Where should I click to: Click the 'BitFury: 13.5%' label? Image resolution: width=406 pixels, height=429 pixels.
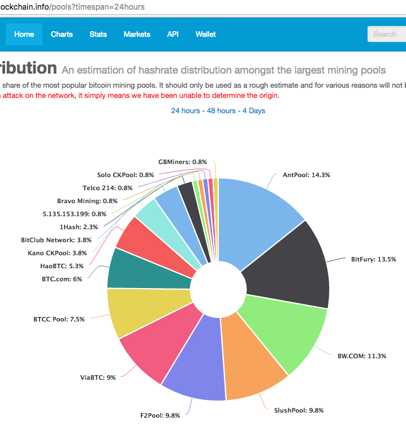click(x=373, y=259)
